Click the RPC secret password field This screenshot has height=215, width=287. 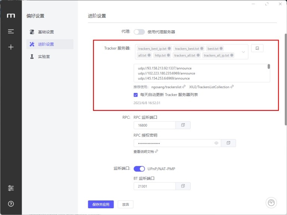click(178, 143)
